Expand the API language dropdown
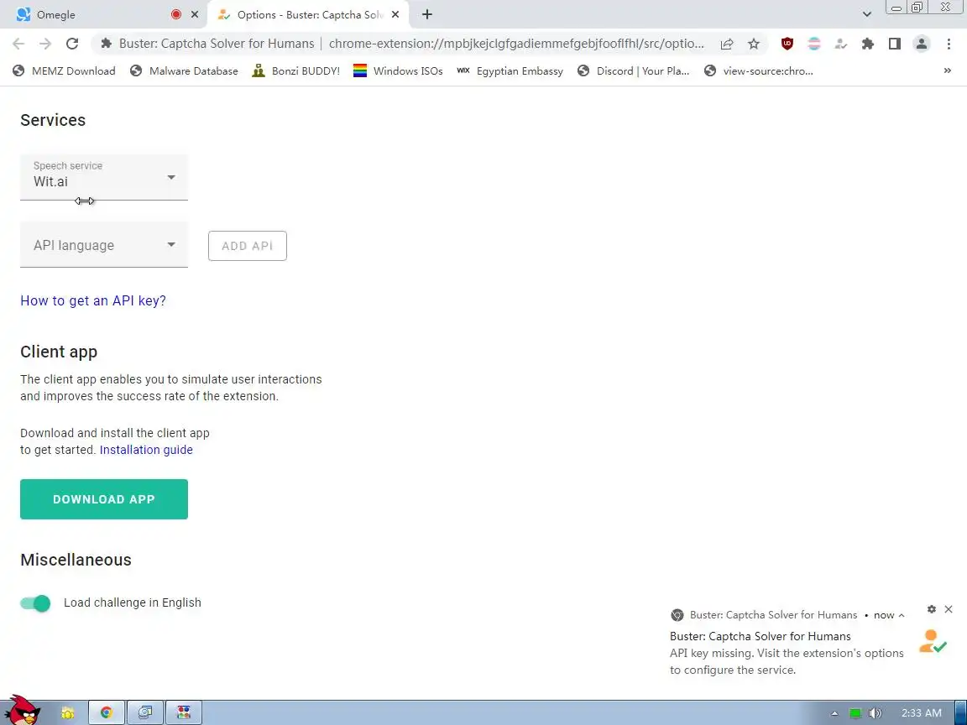This screenshot has width=967, height=725. click(x=103, y=245)
